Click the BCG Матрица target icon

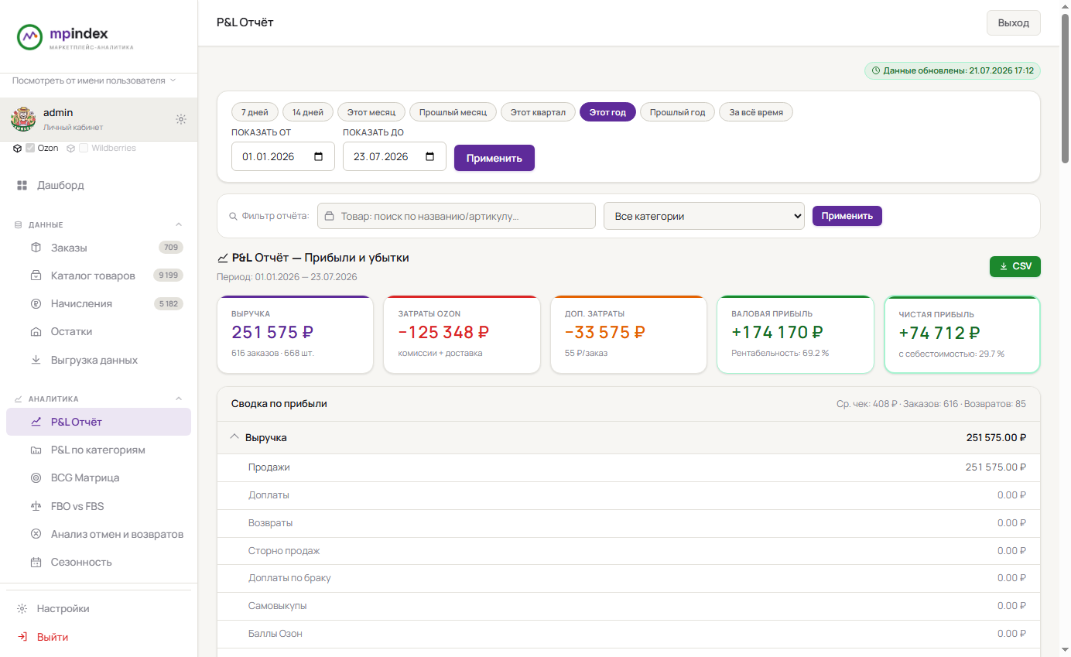coord(36,478)
